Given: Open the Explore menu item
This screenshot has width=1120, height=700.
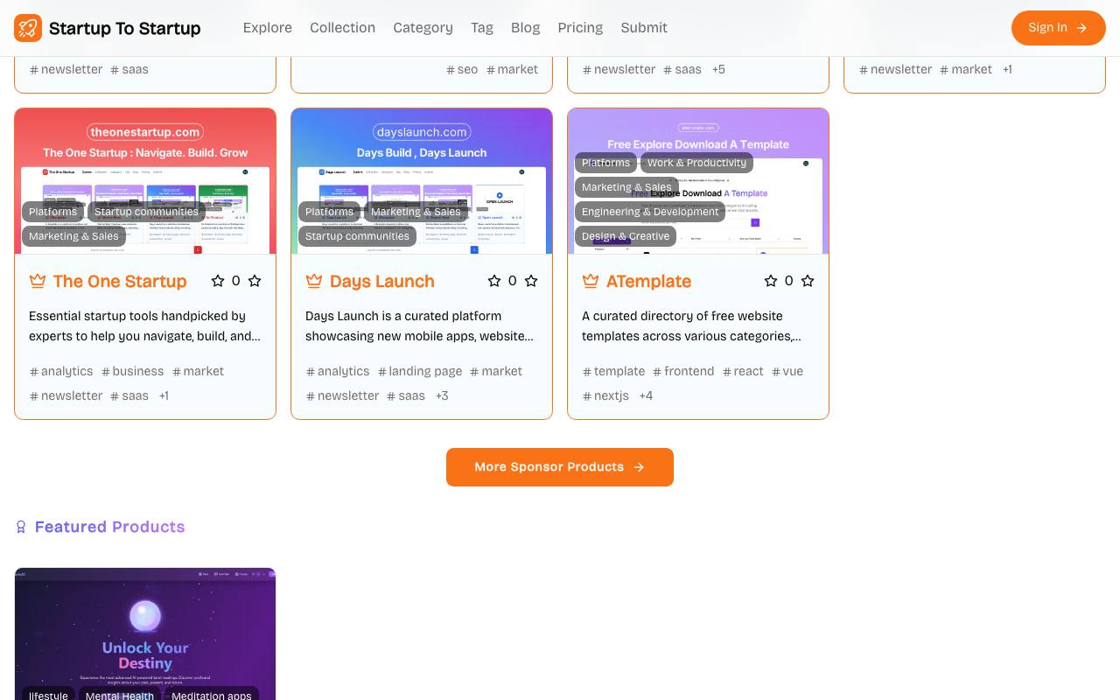Looking at the screenshot, I should [x=268, y=28].
